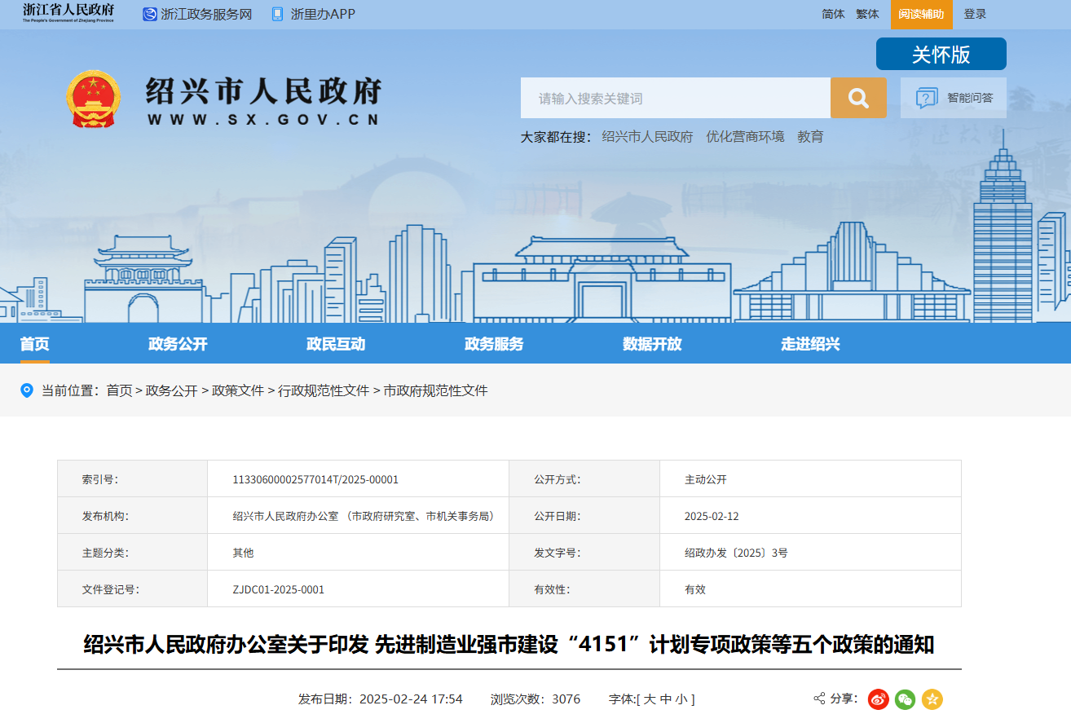Click 登录 to sign in
The height and width of the screenshot is (723, 1071).
(x=975, y=14)
